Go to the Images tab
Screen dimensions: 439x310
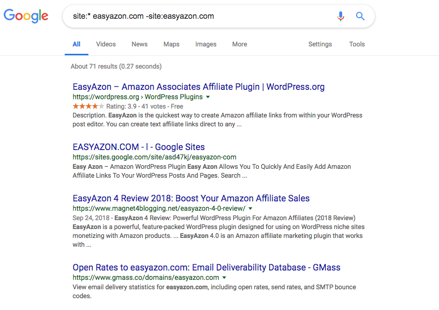point(206,44)
